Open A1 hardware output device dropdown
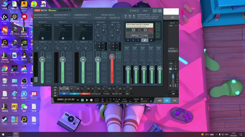 coord(126,16)
